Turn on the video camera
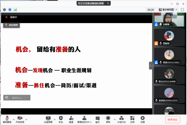 pyautogui.click(x=20, y=120)
